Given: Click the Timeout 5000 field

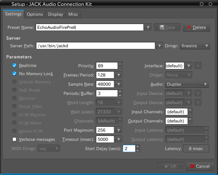Looking at the screenshot, I should coord(105,140).
